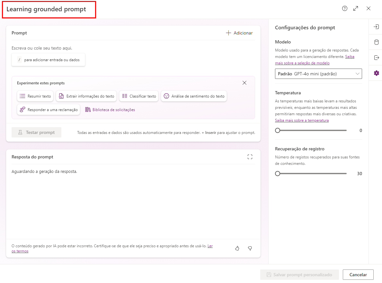Dismiss the Experimente estes prompts panel
This screenshot has height=283, width=382.
[x=244, y=83]
